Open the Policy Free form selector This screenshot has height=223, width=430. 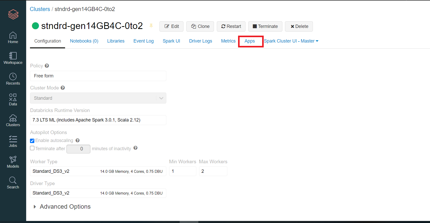click(98, 76)
